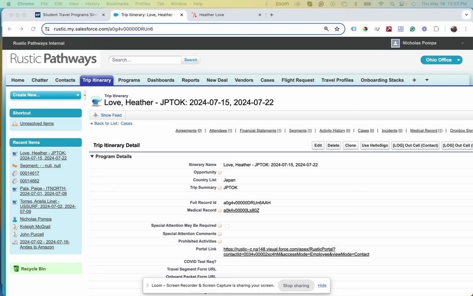Click the Chrome profile avatar
The width and height of the screenshot is (473, 296).
[x=454, y=29]
